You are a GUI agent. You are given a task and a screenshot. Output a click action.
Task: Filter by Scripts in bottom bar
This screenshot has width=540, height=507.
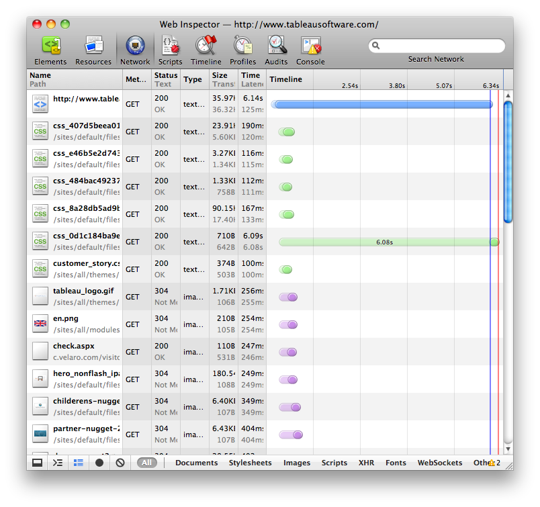tap(334, 463)
